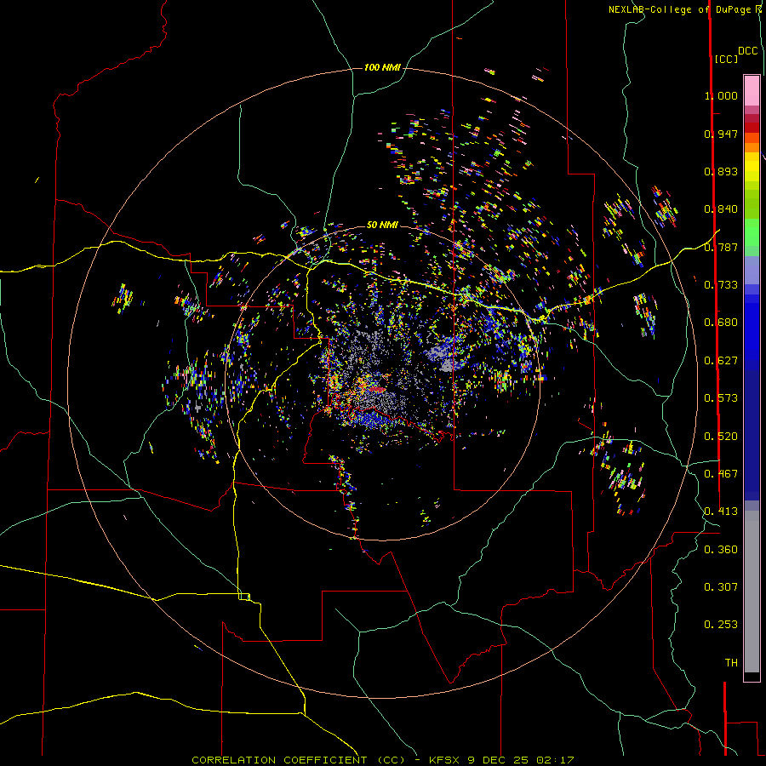The height and width of the screenshot is (766, 766).
Task: Click the 0.840 scale value
Action: click(721, 209)
